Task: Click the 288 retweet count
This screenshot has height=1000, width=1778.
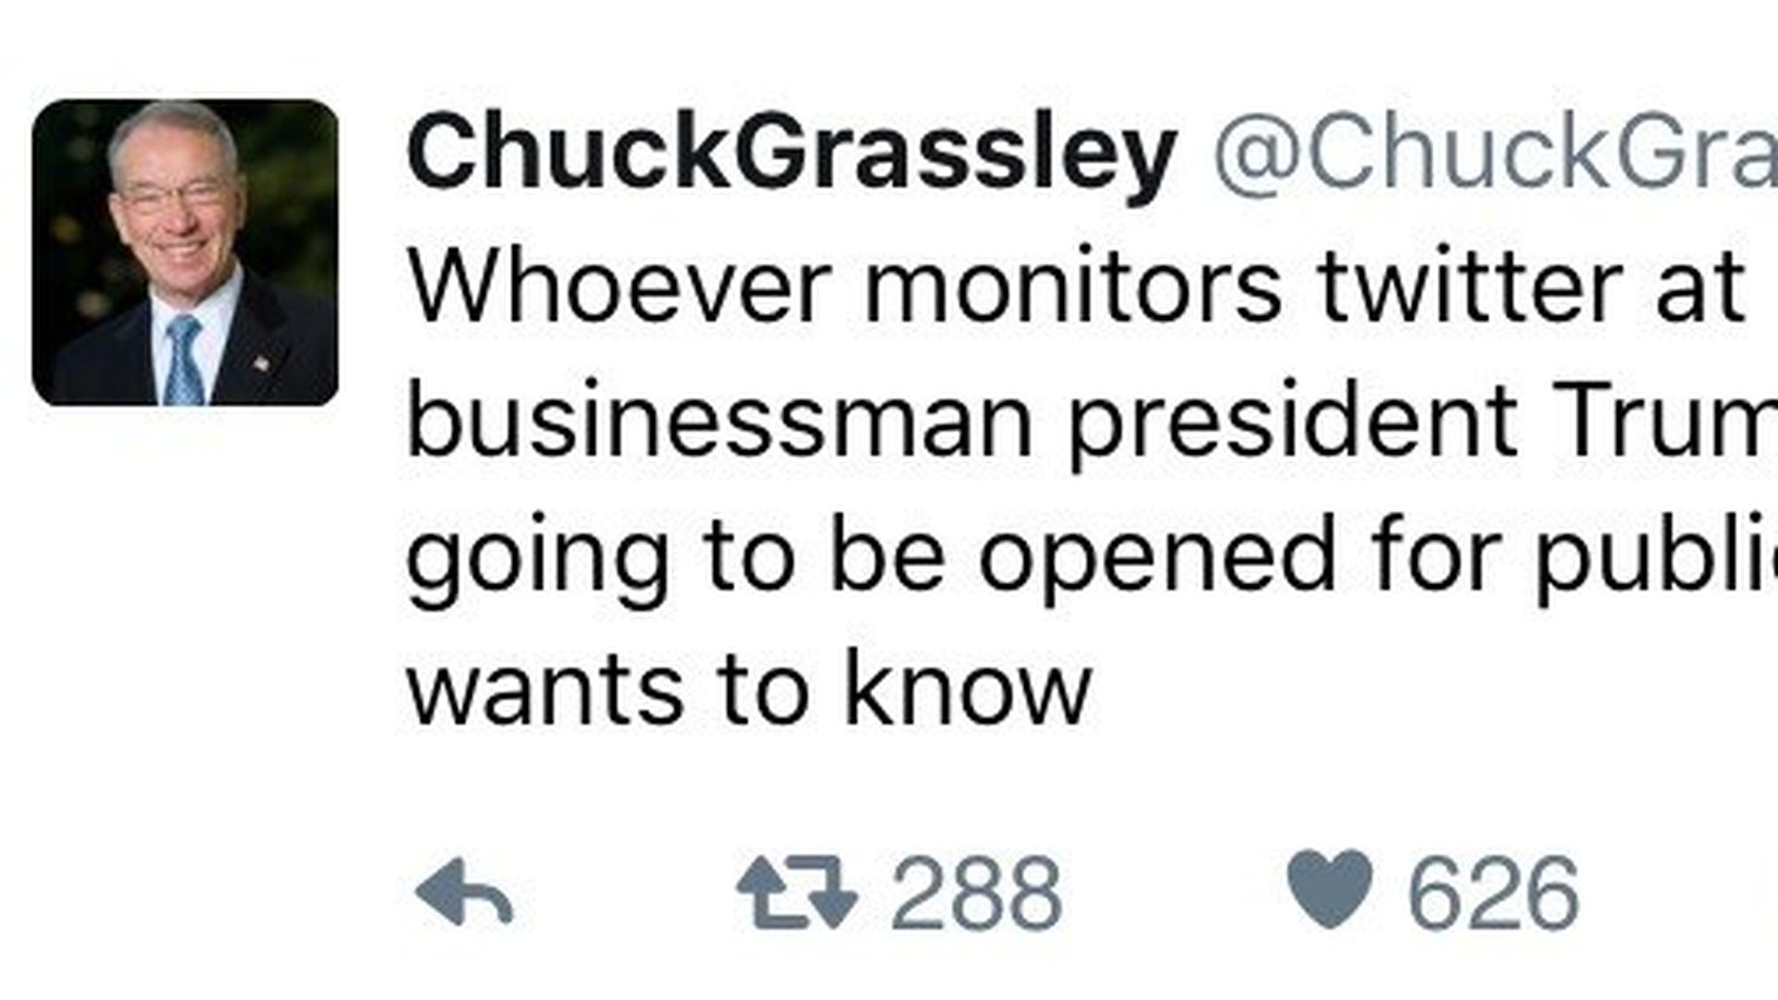Action: tap(976, 894)
